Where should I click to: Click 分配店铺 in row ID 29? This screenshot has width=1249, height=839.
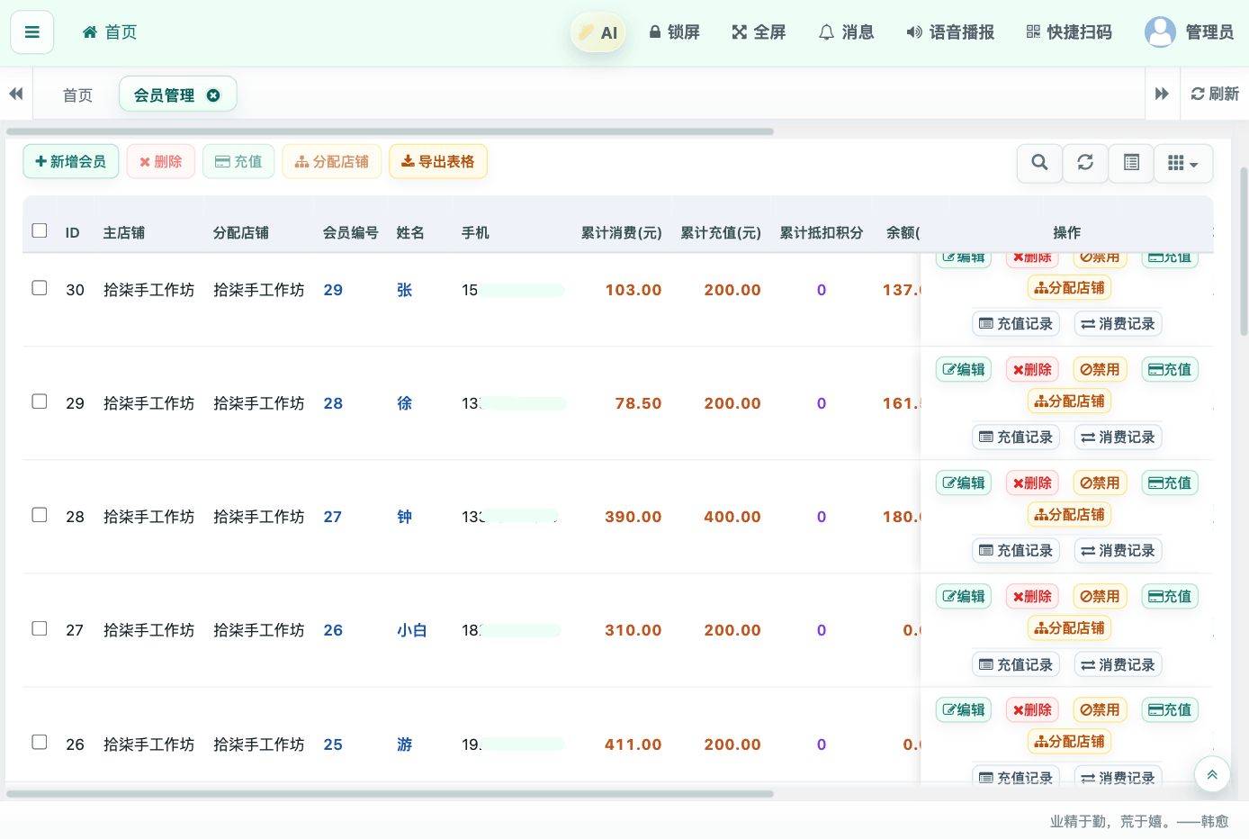coord(1069,401)
